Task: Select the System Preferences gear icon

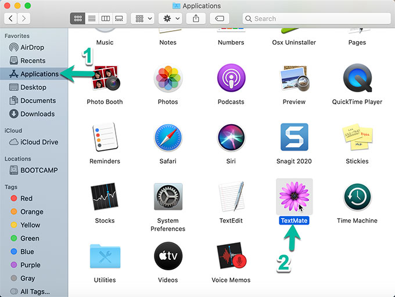Action: tap(168, 197)
